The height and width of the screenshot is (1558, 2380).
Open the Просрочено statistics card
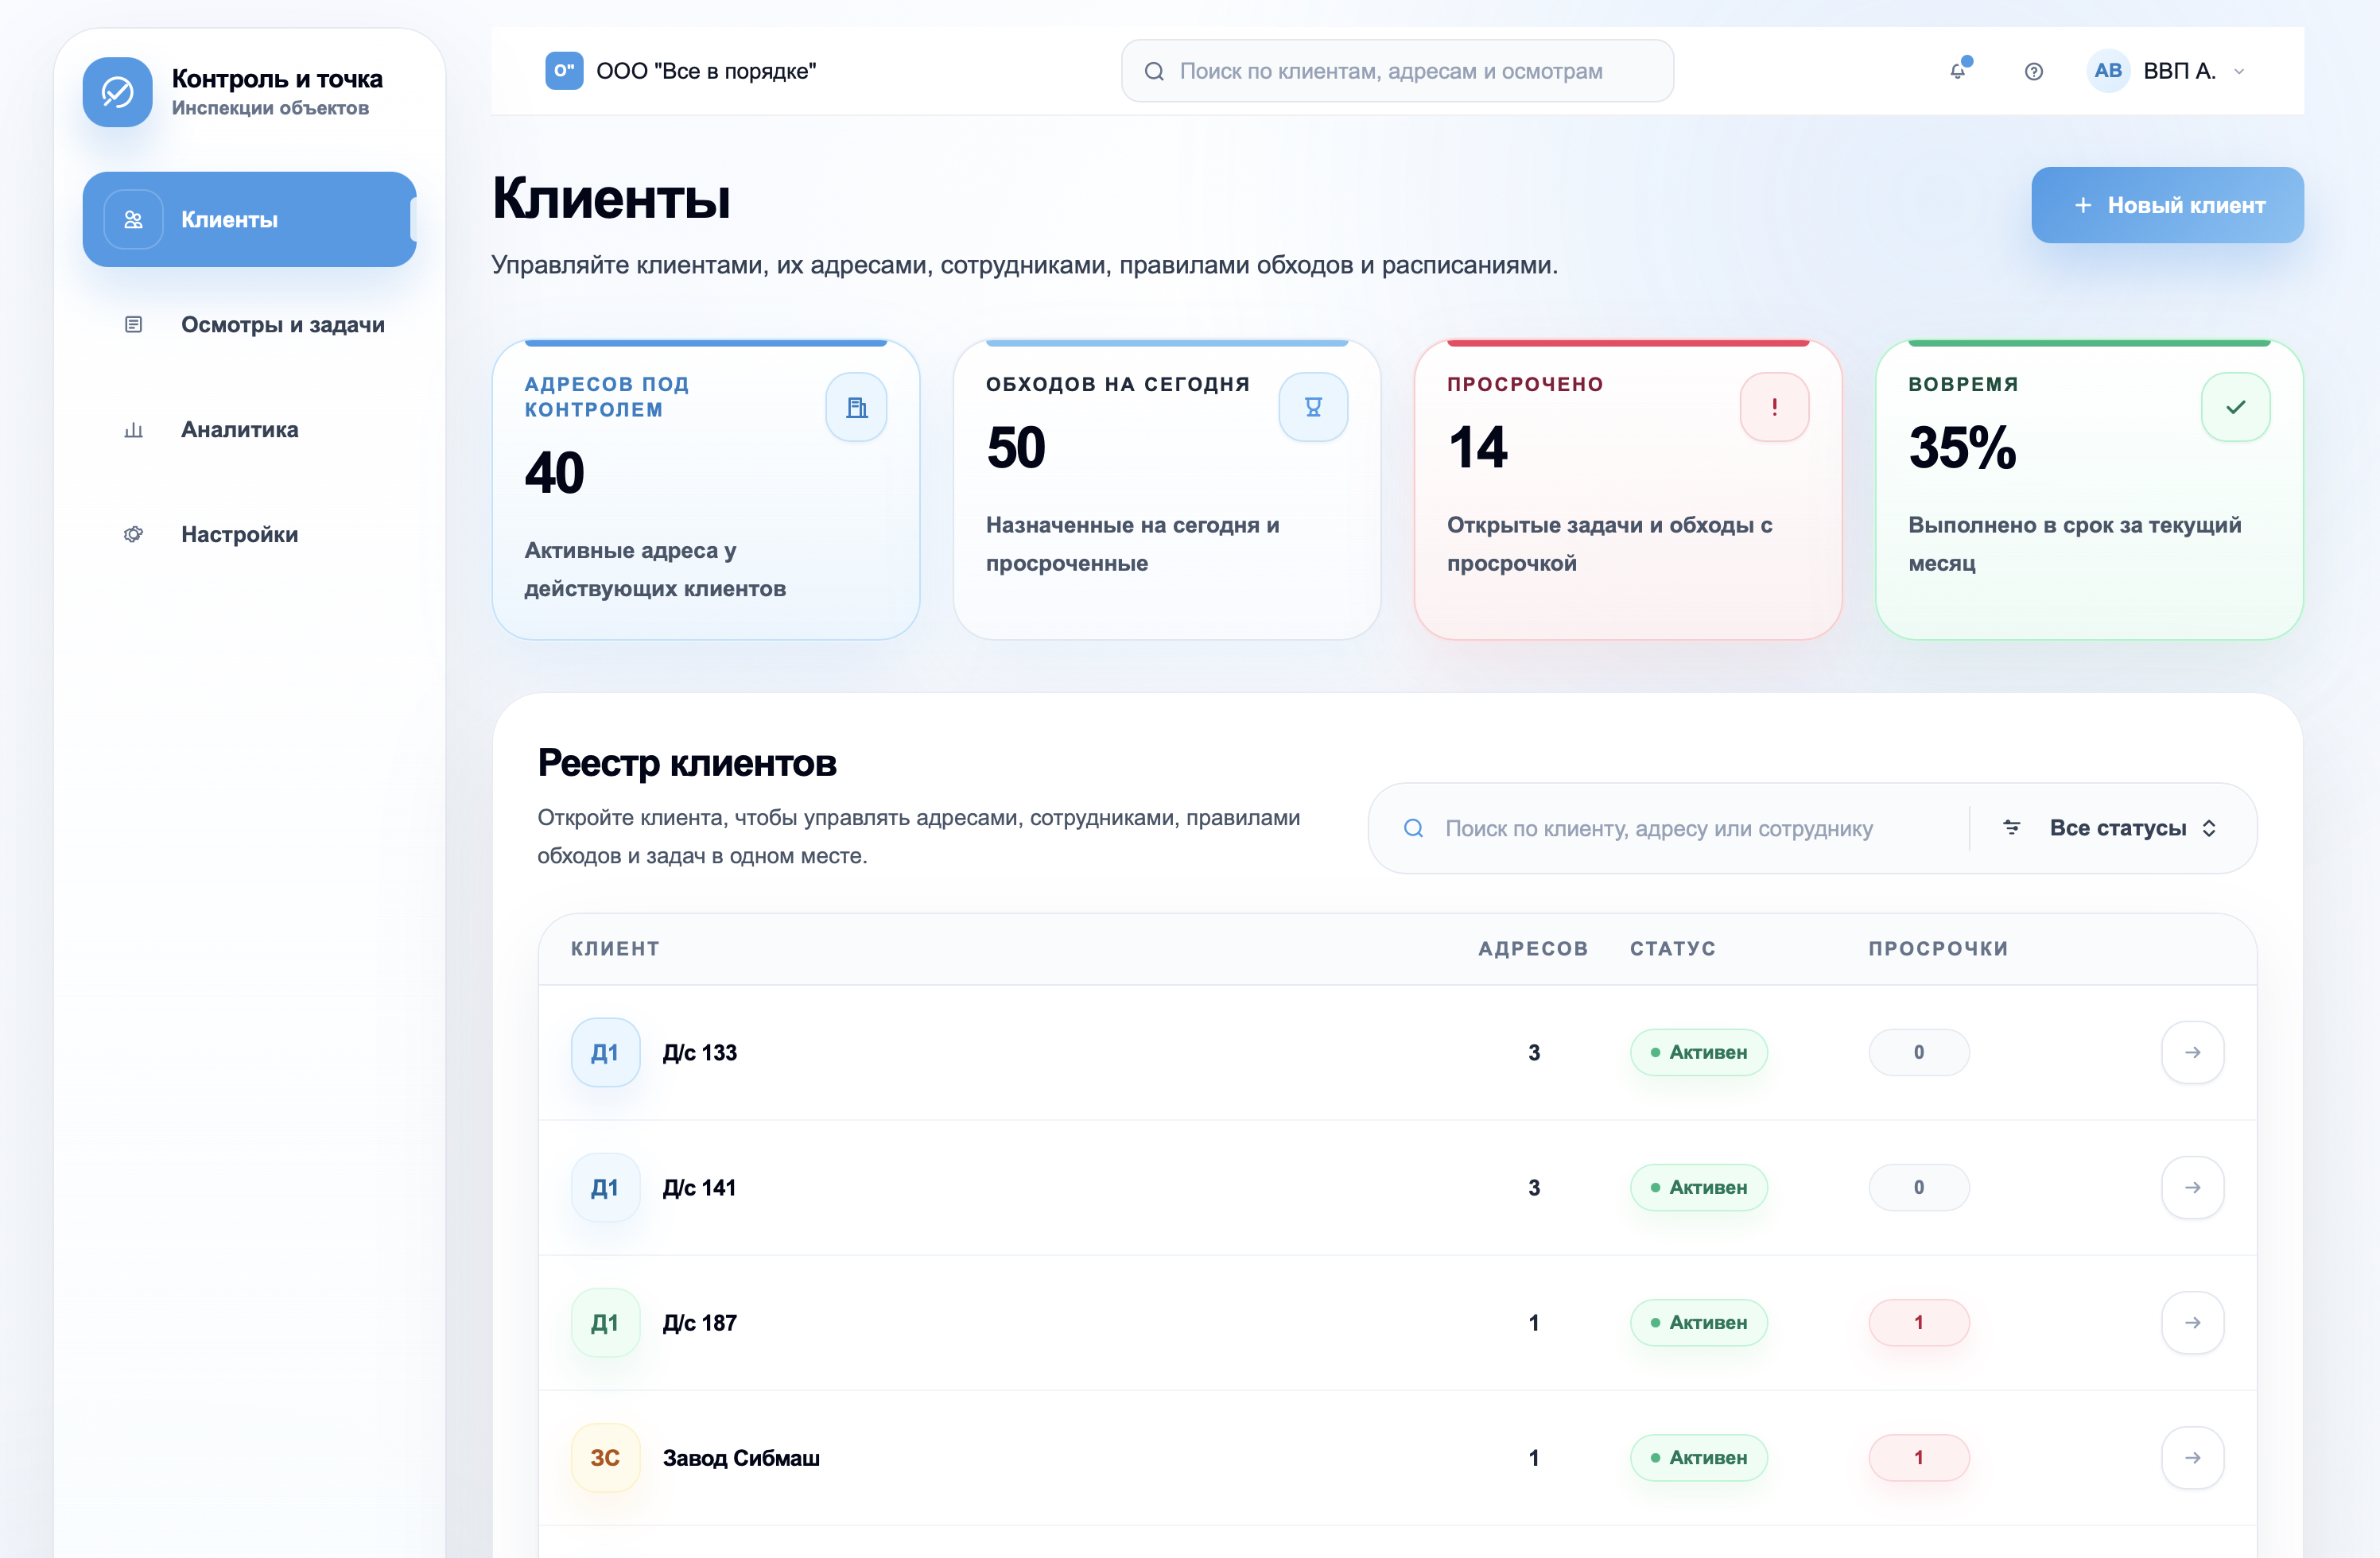pyautogui.click(x=1627, y=490)
